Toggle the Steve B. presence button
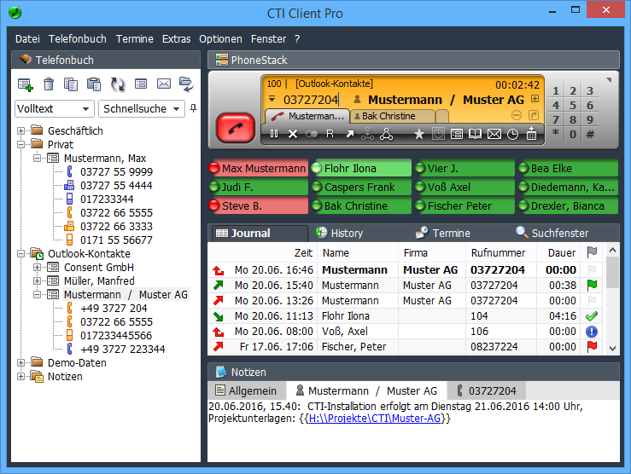This screenshot has width=631, height=474. click(x=258, y=206)
